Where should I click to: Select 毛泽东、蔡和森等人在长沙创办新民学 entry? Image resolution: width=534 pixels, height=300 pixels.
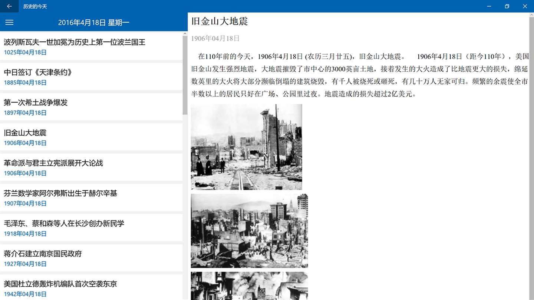(x=91, y=228)
